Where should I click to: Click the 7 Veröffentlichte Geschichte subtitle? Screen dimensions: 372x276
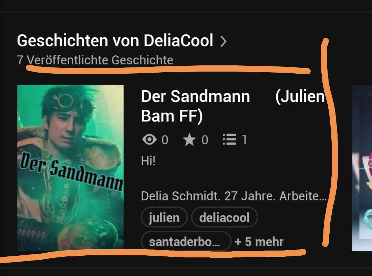[95, 60]
